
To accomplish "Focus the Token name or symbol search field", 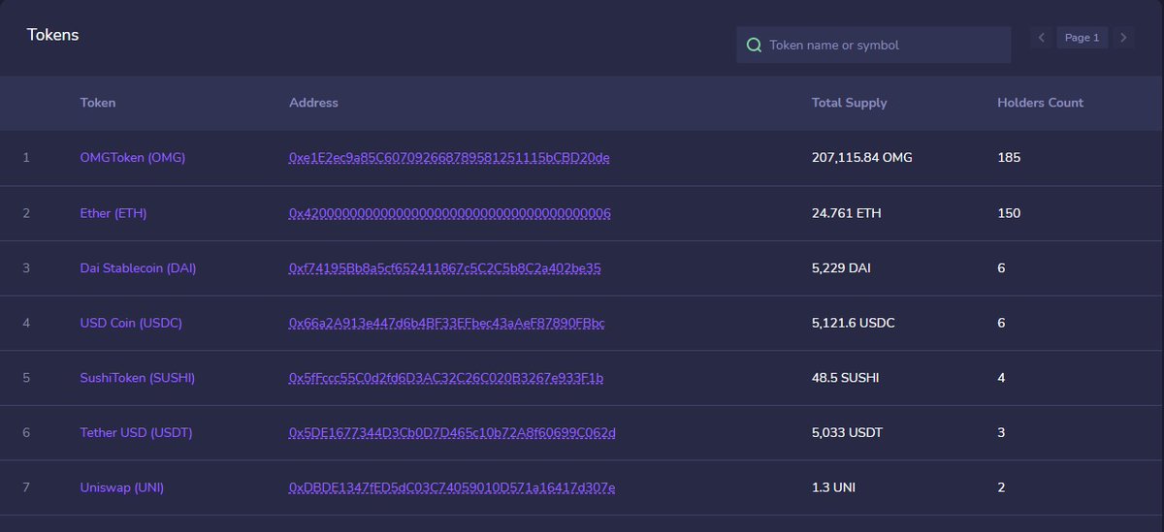I will coord(873,45).
